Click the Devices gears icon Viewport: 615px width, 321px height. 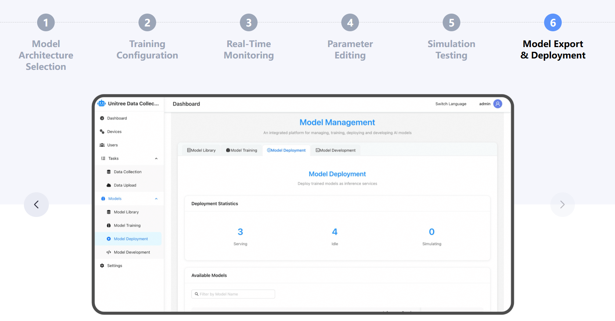pyautogui.click(x=102, y=132)
